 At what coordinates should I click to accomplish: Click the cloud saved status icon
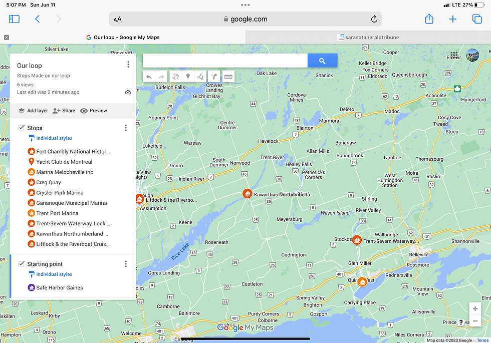(128, 92)
